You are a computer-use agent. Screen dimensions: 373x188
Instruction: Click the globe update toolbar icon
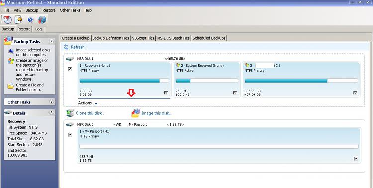pos(42,20)
